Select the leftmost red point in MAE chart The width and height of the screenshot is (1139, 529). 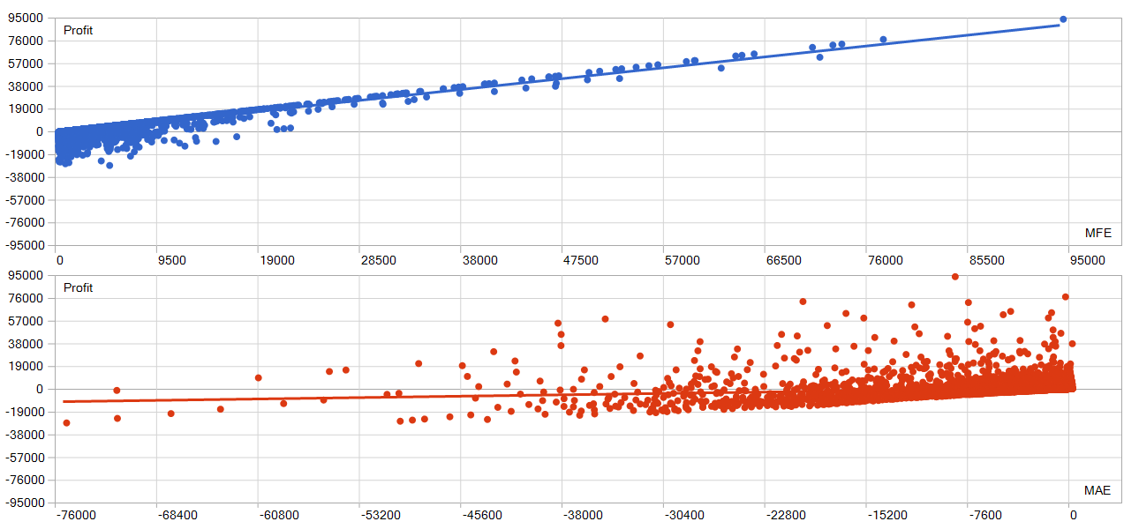(x=66, y=423)
